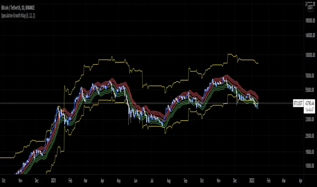The height and width of the screenshot is (187, 317).
Task: Click the 19000.00 price axis label
Action: [x=310, y=152]
